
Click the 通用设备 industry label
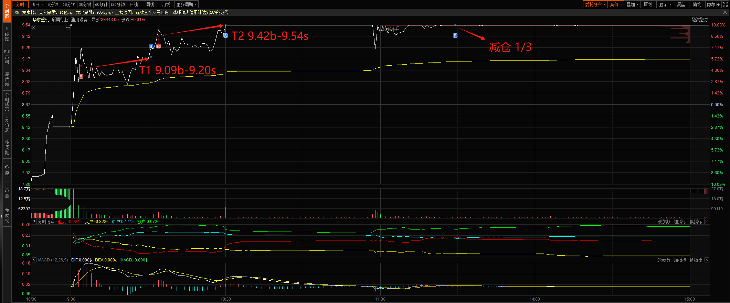click(x=79, y=20)
